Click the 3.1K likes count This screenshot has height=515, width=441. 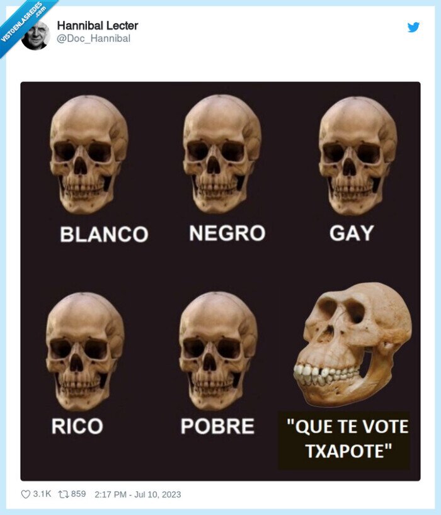[x=42, y=494]
